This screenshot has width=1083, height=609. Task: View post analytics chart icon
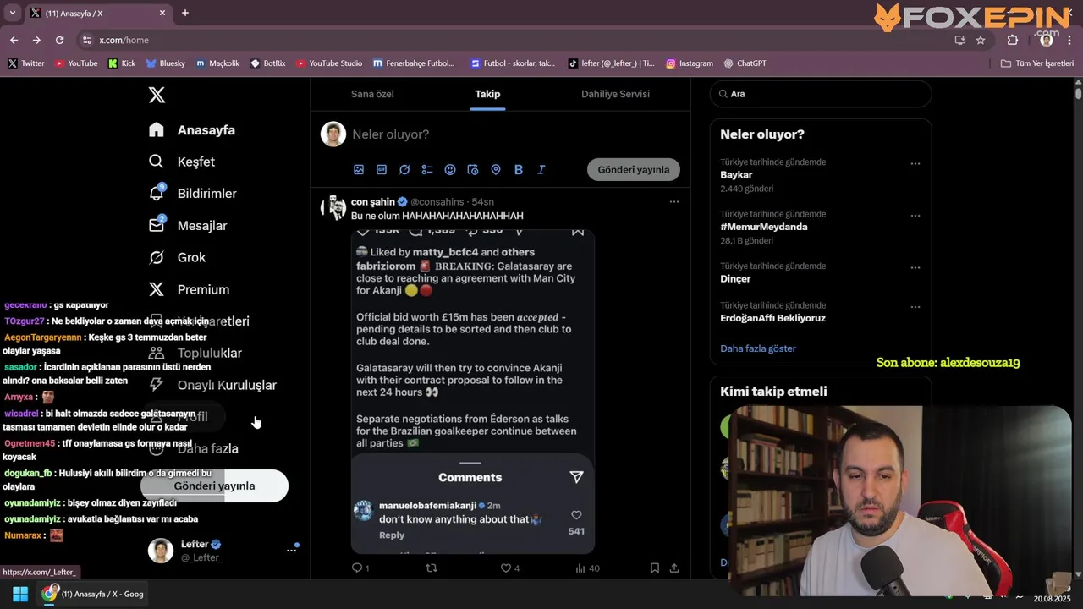(580, 568)
